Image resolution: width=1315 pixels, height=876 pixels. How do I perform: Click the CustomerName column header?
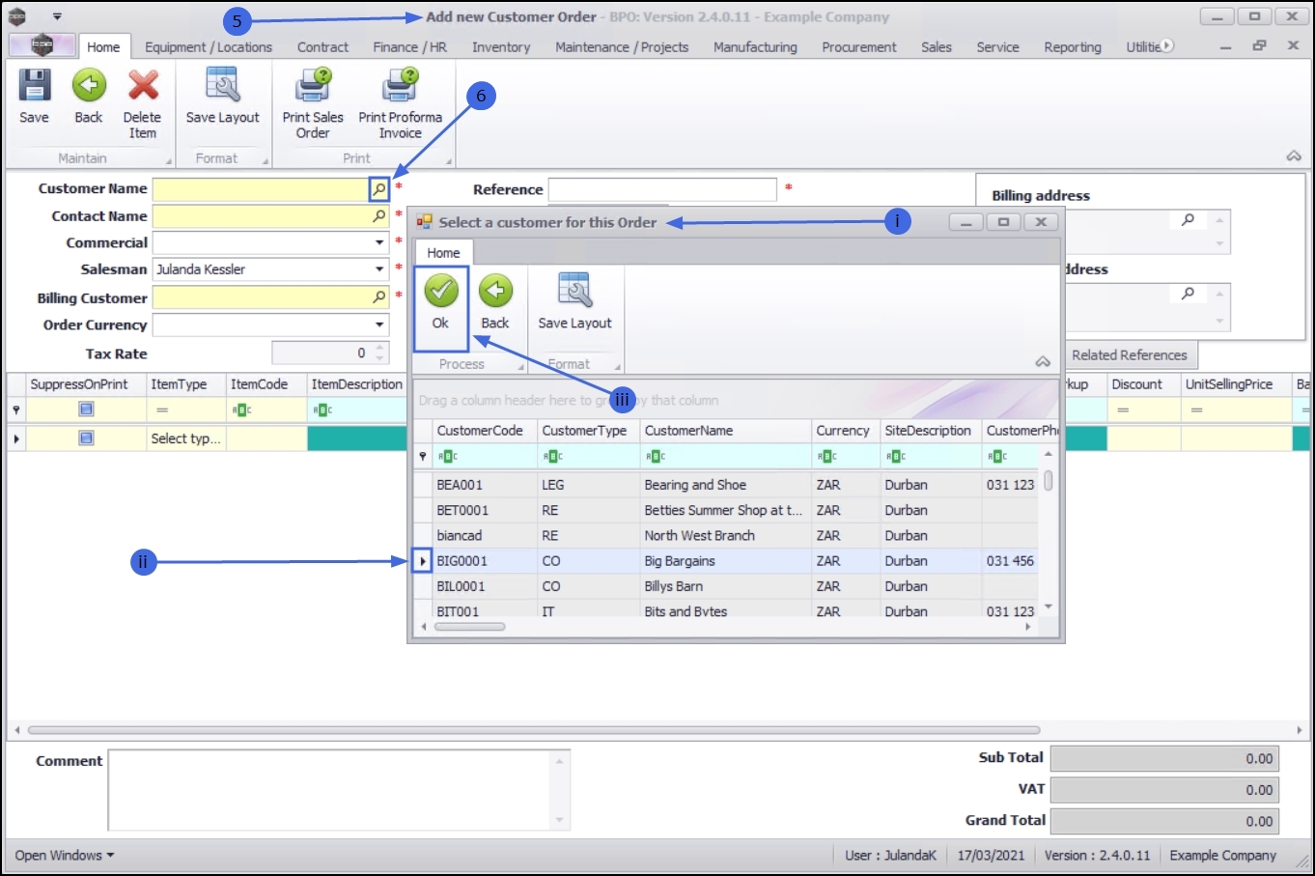pos(725,431)
